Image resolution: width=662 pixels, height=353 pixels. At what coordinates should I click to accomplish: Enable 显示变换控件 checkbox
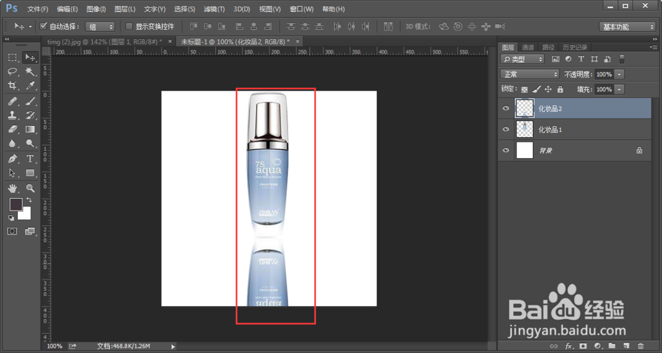(129, 26)
